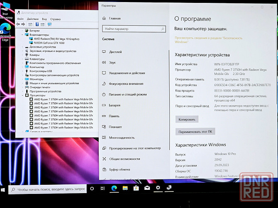278x208 pixels.
Task: Open Microsoft Edge desktop shortcut
Action: 5,33
